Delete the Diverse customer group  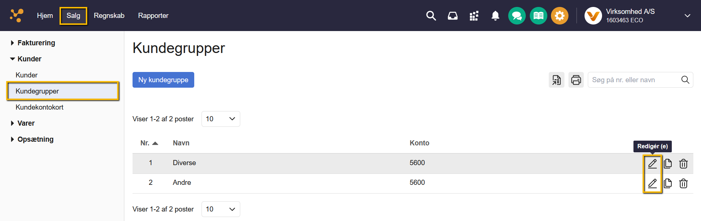click(x=683, y=163)
